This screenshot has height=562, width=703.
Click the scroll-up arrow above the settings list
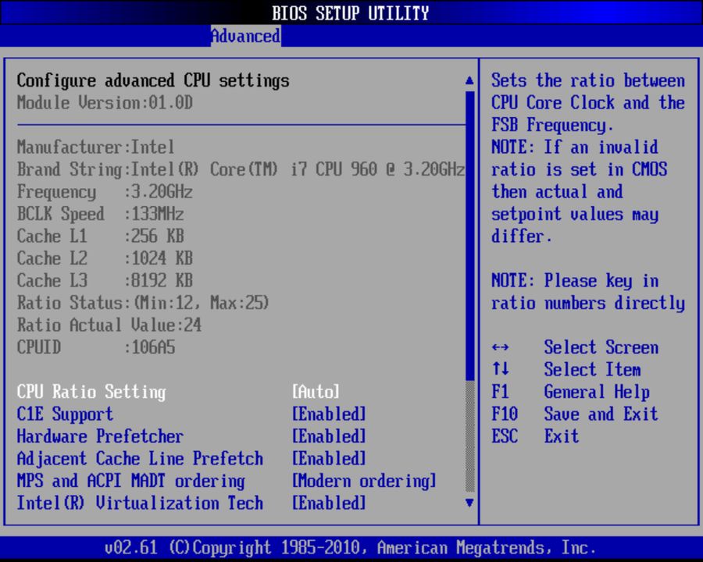(469, 79)
